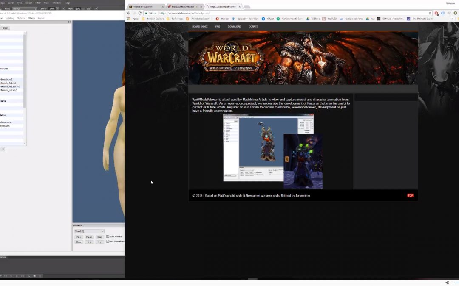Open the Photoshop blend Mode dropdown
Viewport: 459px width, 286px height.
(24, 9)
